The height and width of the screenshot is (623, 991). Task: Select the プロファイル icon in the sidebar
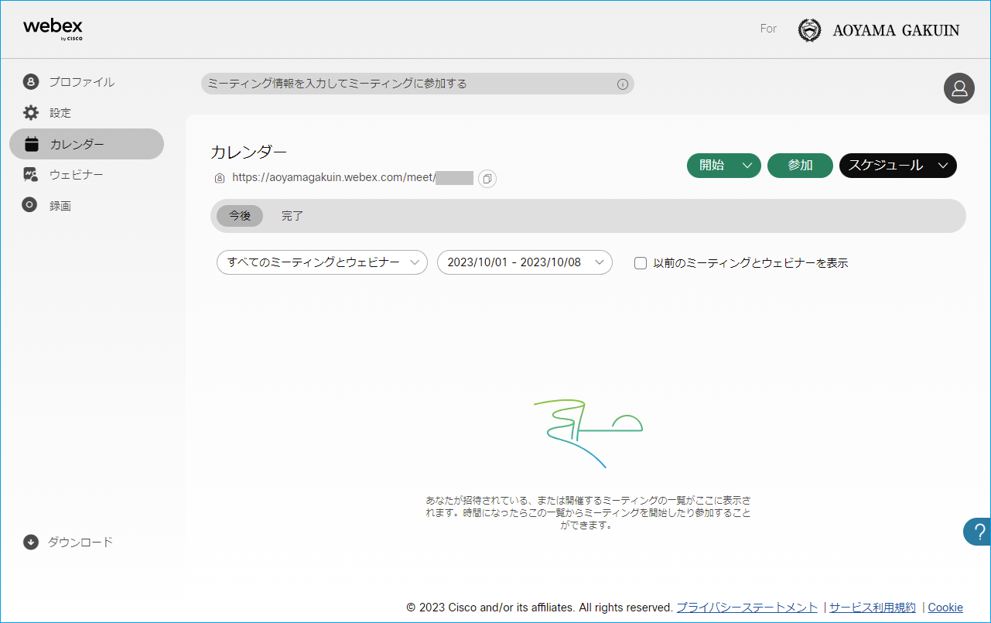click(x=30, y=81)
